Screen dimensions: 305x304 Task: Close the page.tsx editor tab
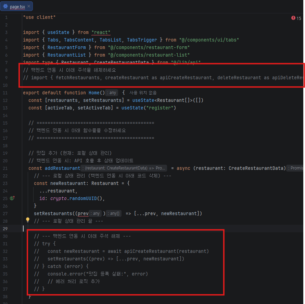pos(29,6)
